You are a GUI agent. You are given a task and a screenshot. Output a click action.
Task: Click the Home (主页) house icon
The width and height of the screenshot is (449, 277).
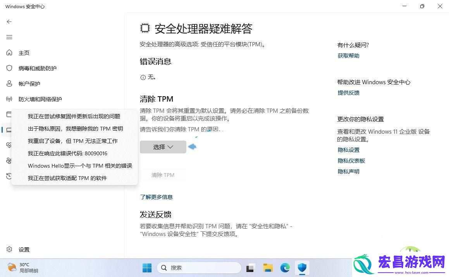pos(9,53)
